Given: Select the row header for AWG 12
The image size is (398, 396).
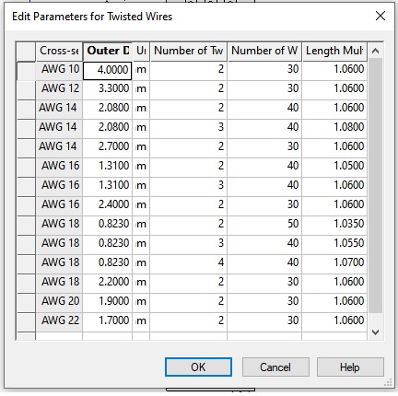Looking at the screenshot, I should click(x=26, y=89).
